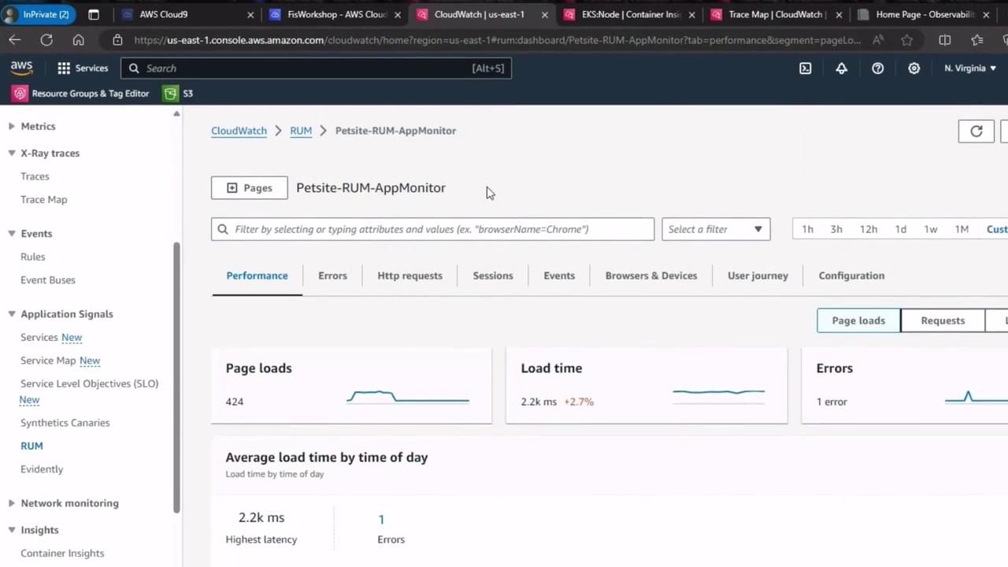Click the Pages button
The height and width of the screenshot is (567, 1008).
coord(249,188)
